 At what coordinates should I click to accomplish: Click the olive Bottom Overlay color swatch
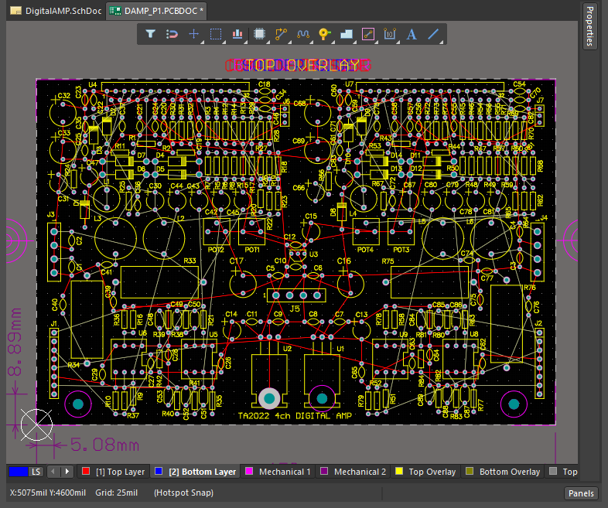[470, 471]
